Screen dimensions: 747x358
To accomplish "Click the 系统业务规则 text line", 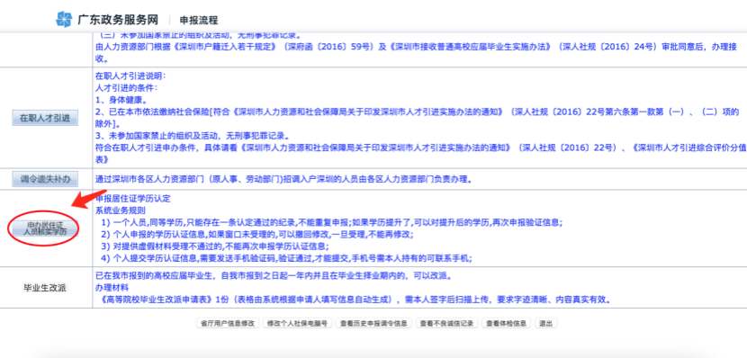I will pos(121,210).
